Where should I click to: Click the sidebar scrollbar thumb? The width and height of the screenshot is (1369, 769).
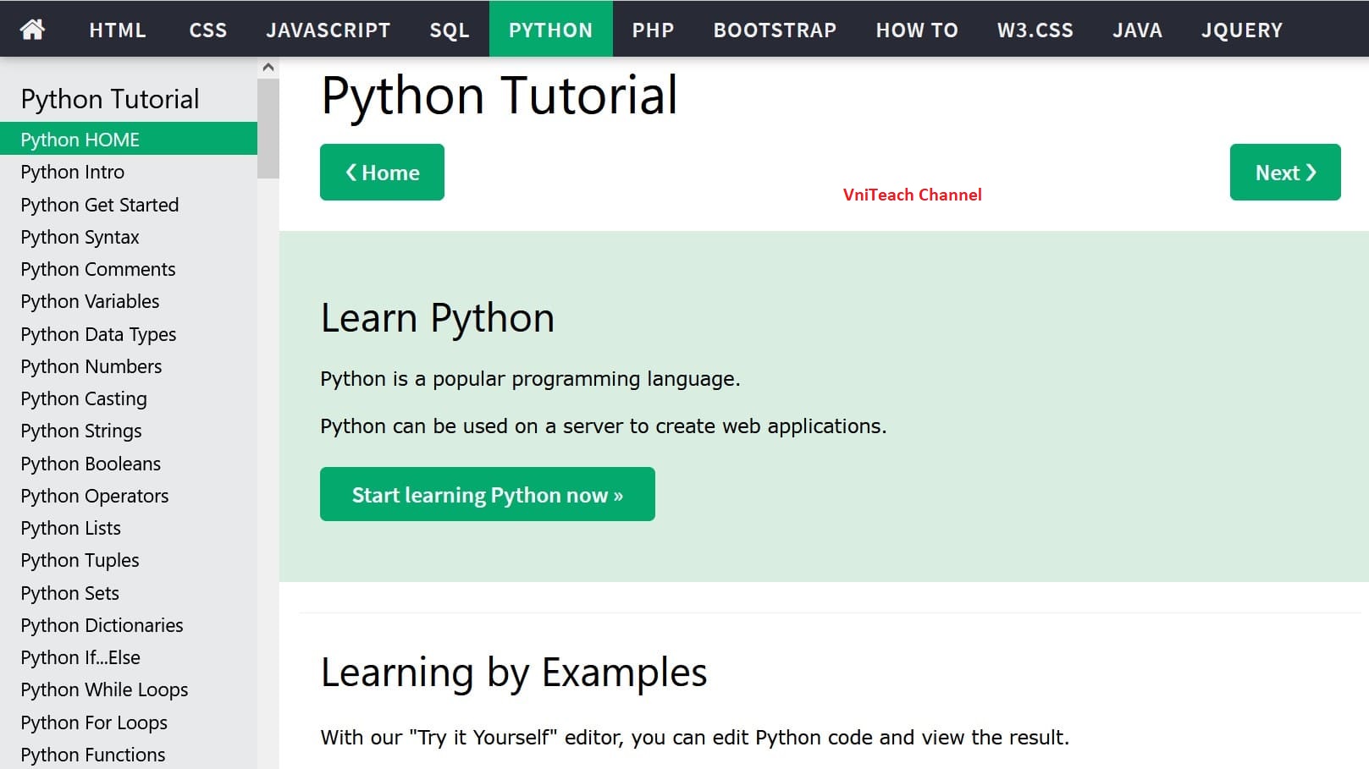(268, 129)
